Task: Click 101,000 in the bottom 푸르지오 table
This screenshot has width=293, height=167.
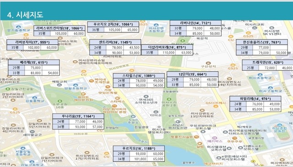Action: [x=138, y=159]
